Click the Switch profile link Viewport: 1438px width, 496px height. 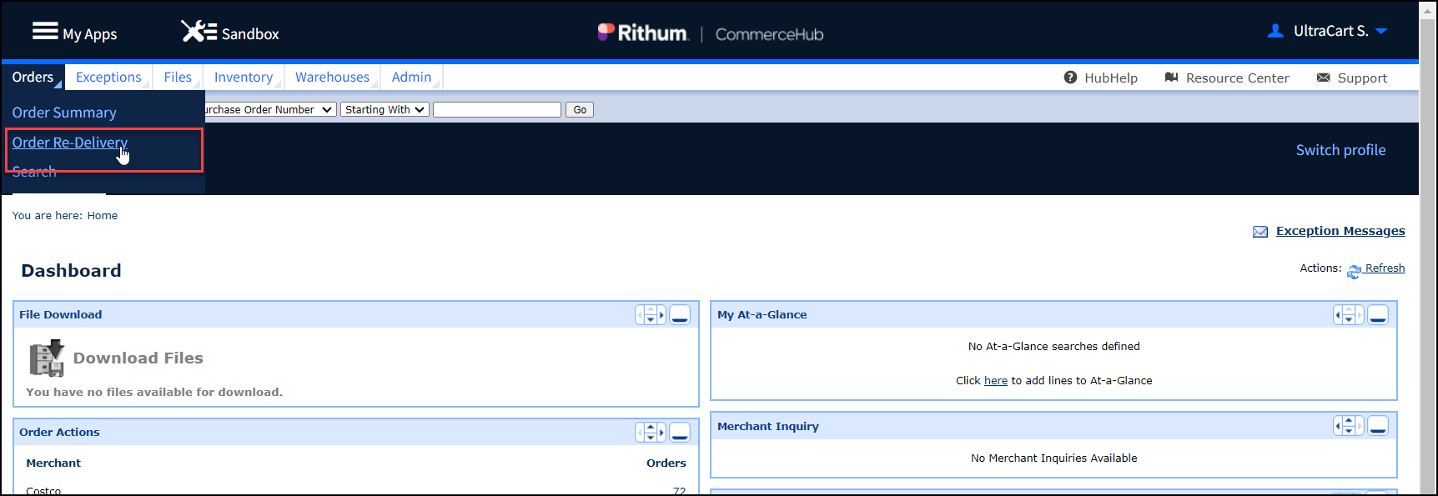(x=1340, y=150)
